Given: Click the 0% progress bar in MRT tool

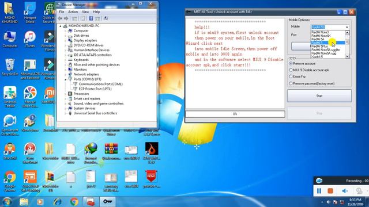Looking at the screenshot, I should (235, 114).
